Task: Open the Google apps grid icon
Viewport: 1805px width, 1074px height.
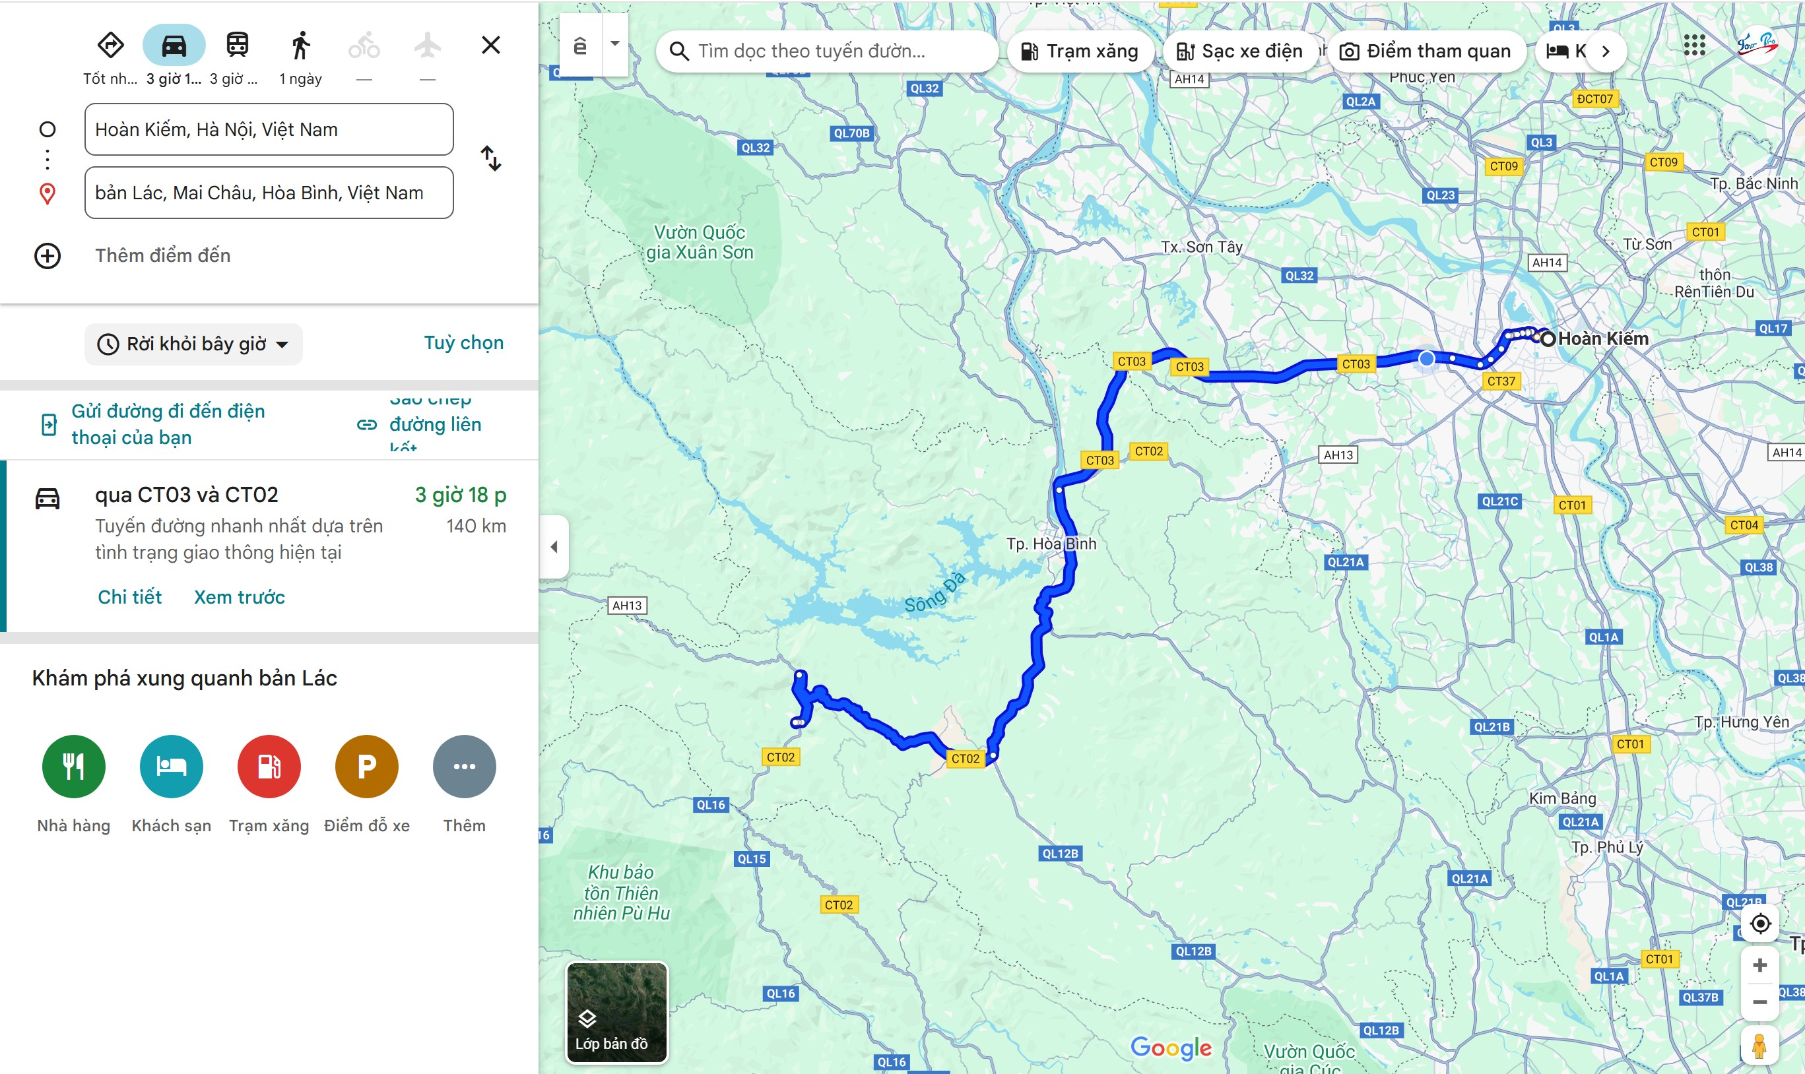Action: click(1693, 46)
